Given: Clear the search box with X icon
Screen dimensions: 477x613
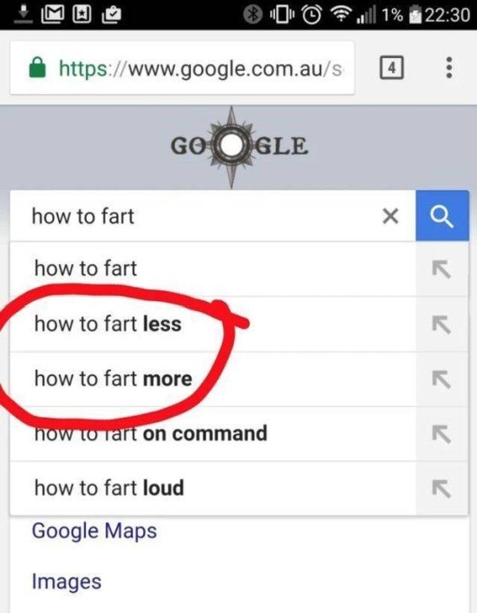Looking at the screenshot, I should coord(390,216).
